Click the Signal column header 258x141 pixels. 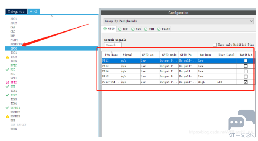pos(131,55)
